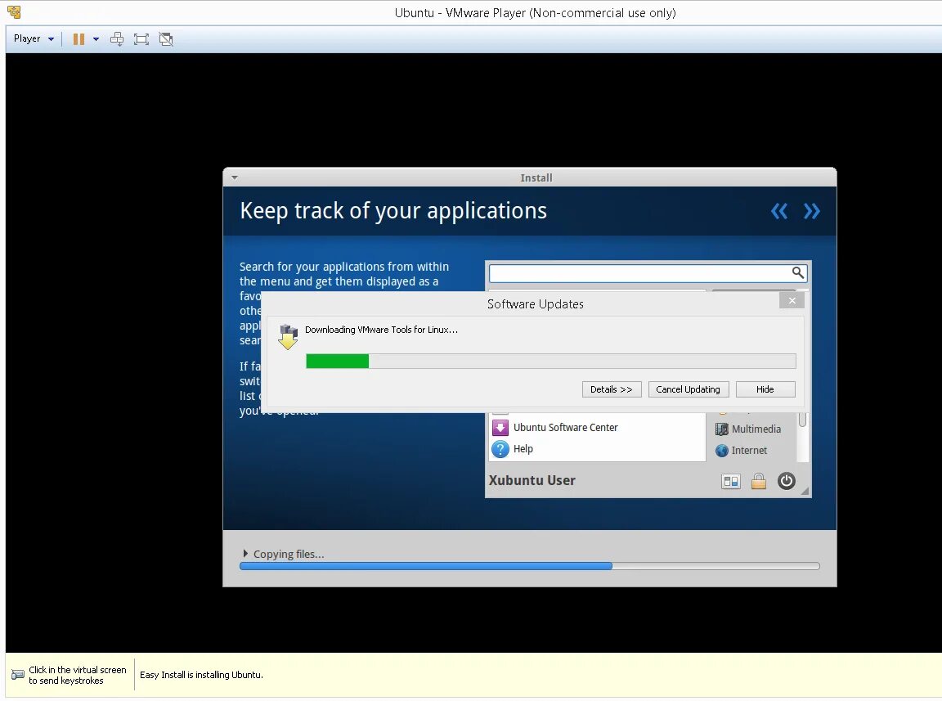
Task: Go to next installer slide
Action: (812, 211)
